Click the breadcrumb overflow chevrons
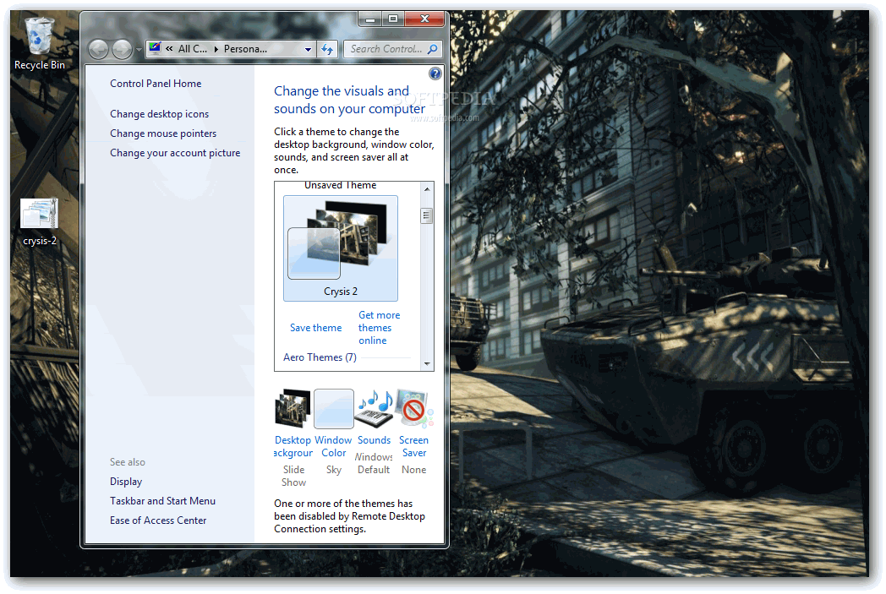Image resolution: width=886 pixels, height=594 pixels. 169,48
